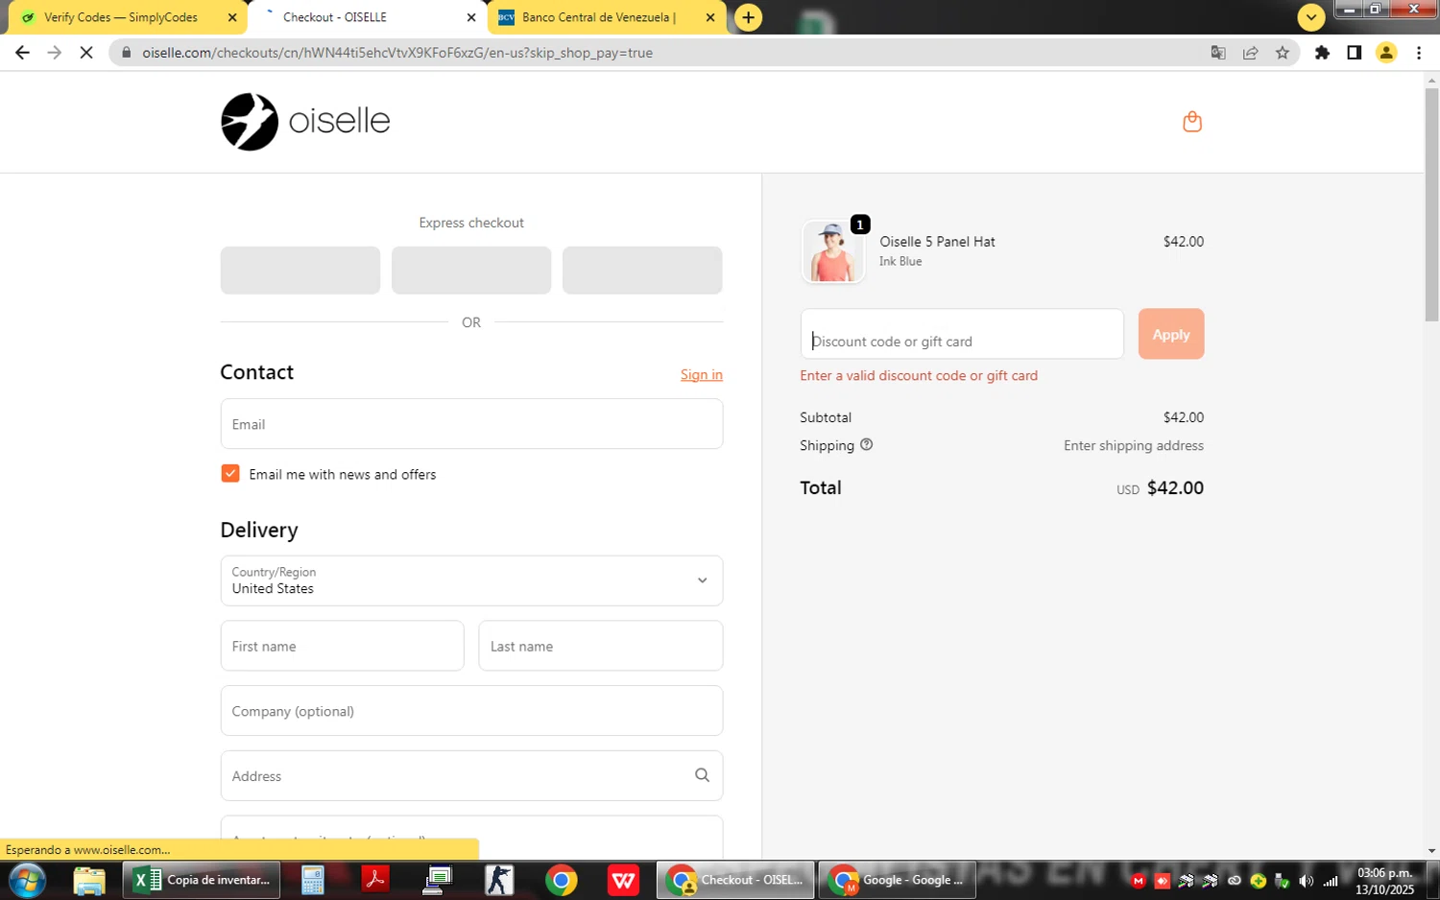1440x900 pixels.
Task: Click the volume speaker tray icon
Action: pyautogui.click(x=1306, y=880)
